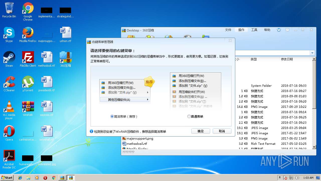Open the 帮助 menu

267,30
